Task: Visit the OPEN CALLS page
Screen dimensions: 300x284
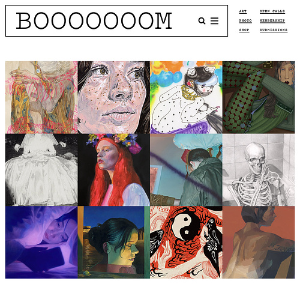Action: coord(272,11)
